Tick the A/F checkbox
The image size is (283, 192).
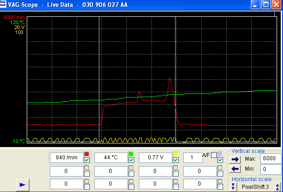214,155
